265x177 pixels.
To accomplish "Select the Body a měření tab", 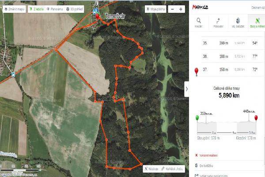I will pyautogui.click(x=257, y=23).
